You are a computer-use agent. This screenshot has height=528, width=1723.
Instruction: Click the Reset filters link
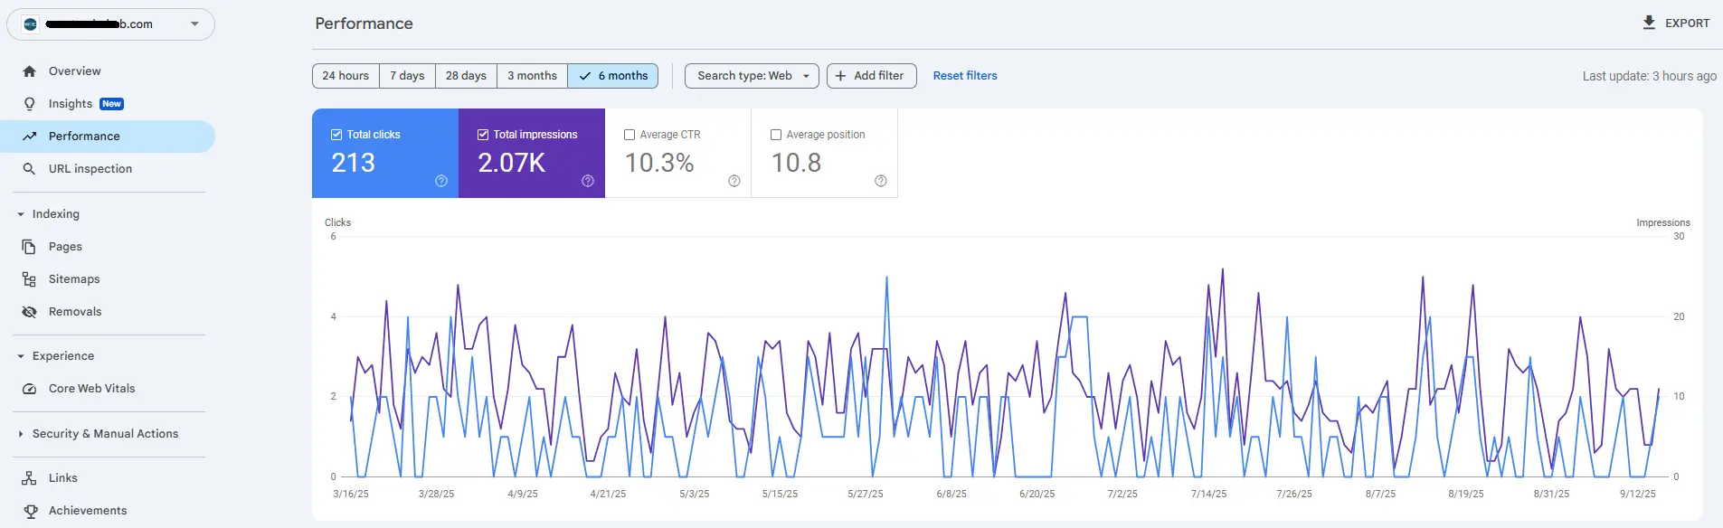pos(964,76)
